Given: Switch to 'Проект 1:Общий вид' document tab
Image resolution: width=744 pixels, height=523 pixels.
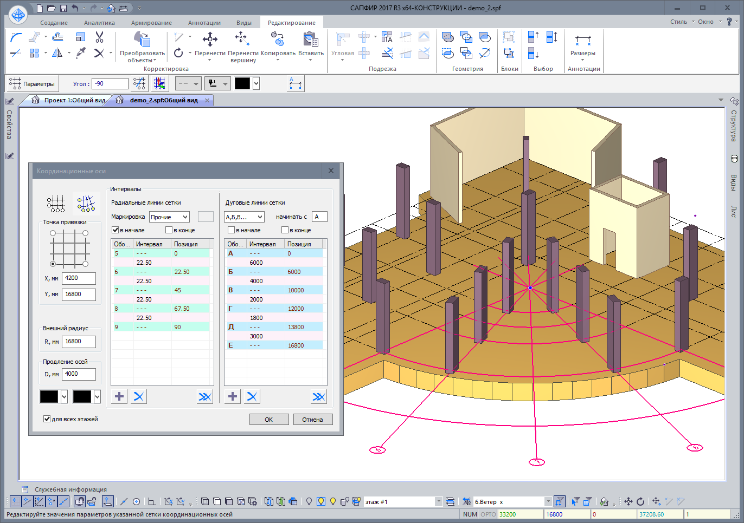Looking at the screenshot, I should [74, 100].
